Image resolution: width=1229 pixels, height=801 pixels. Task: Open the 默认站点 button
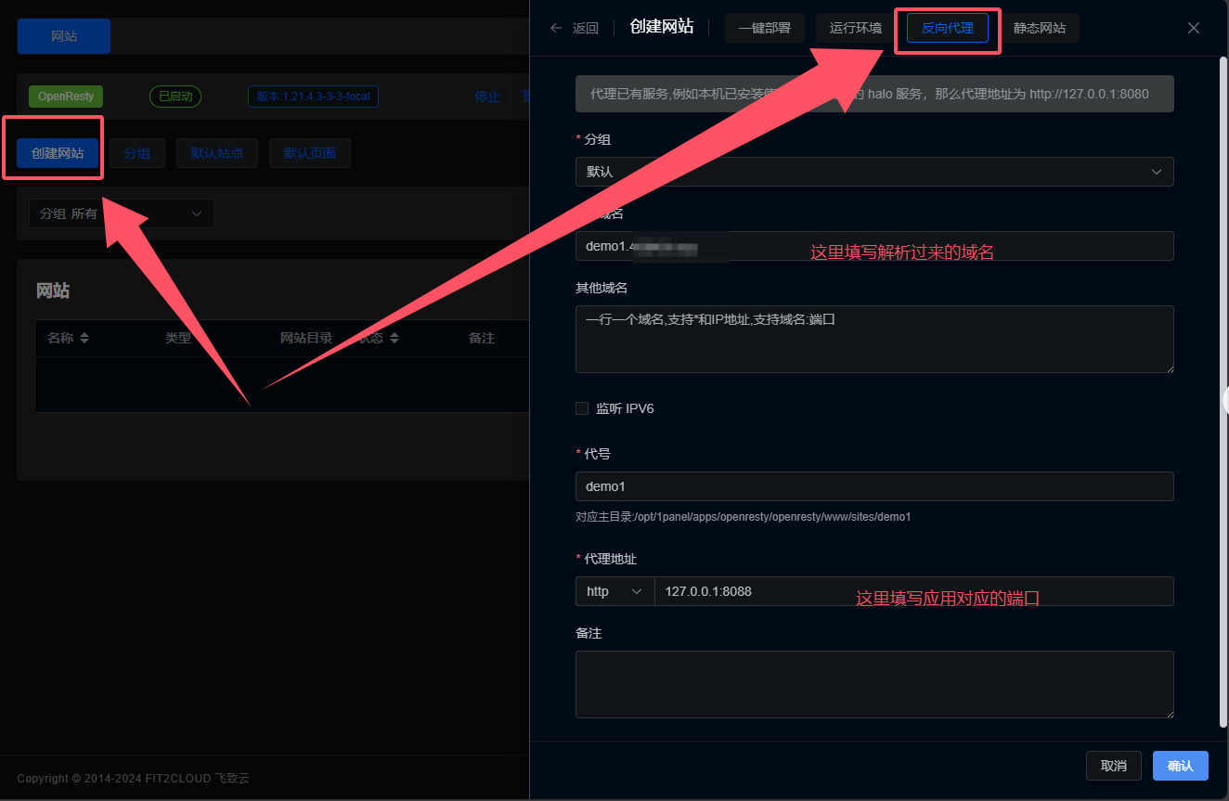click(x=216, y=153)
